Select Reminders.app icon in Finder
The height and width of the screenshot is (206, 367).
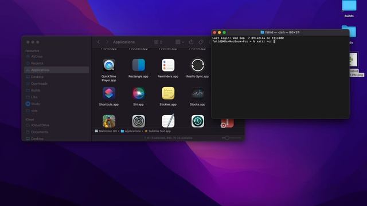168,65
